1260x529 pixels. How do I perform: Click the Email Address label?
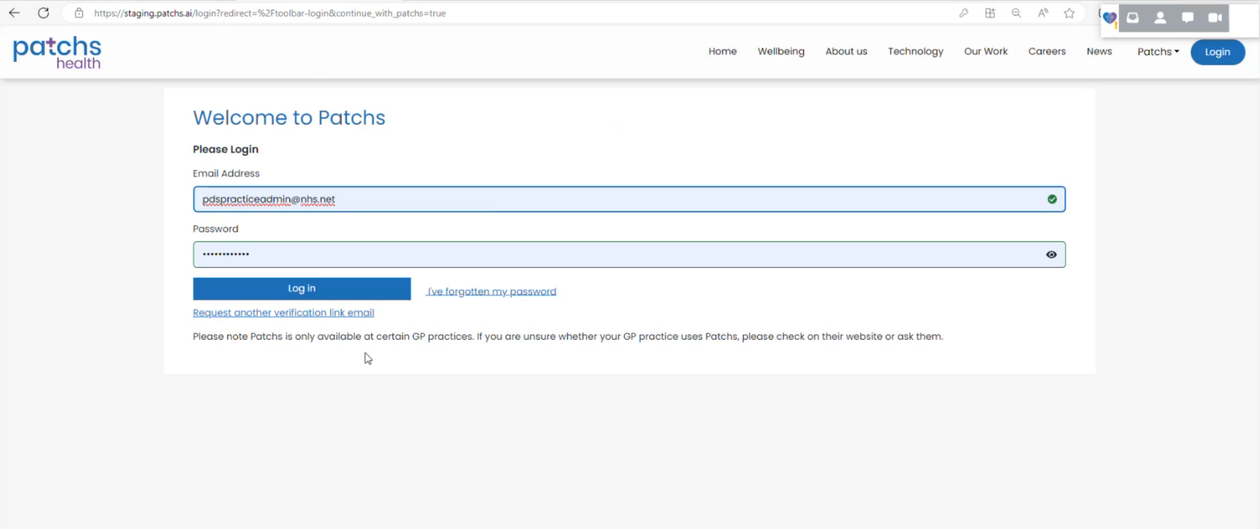(226, 173)
